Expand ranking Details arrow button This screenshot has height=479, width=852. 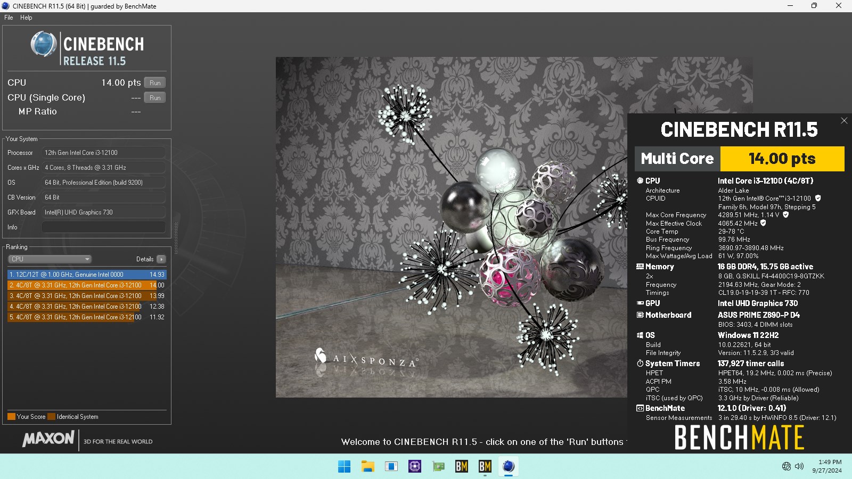(x=161, y=259)
